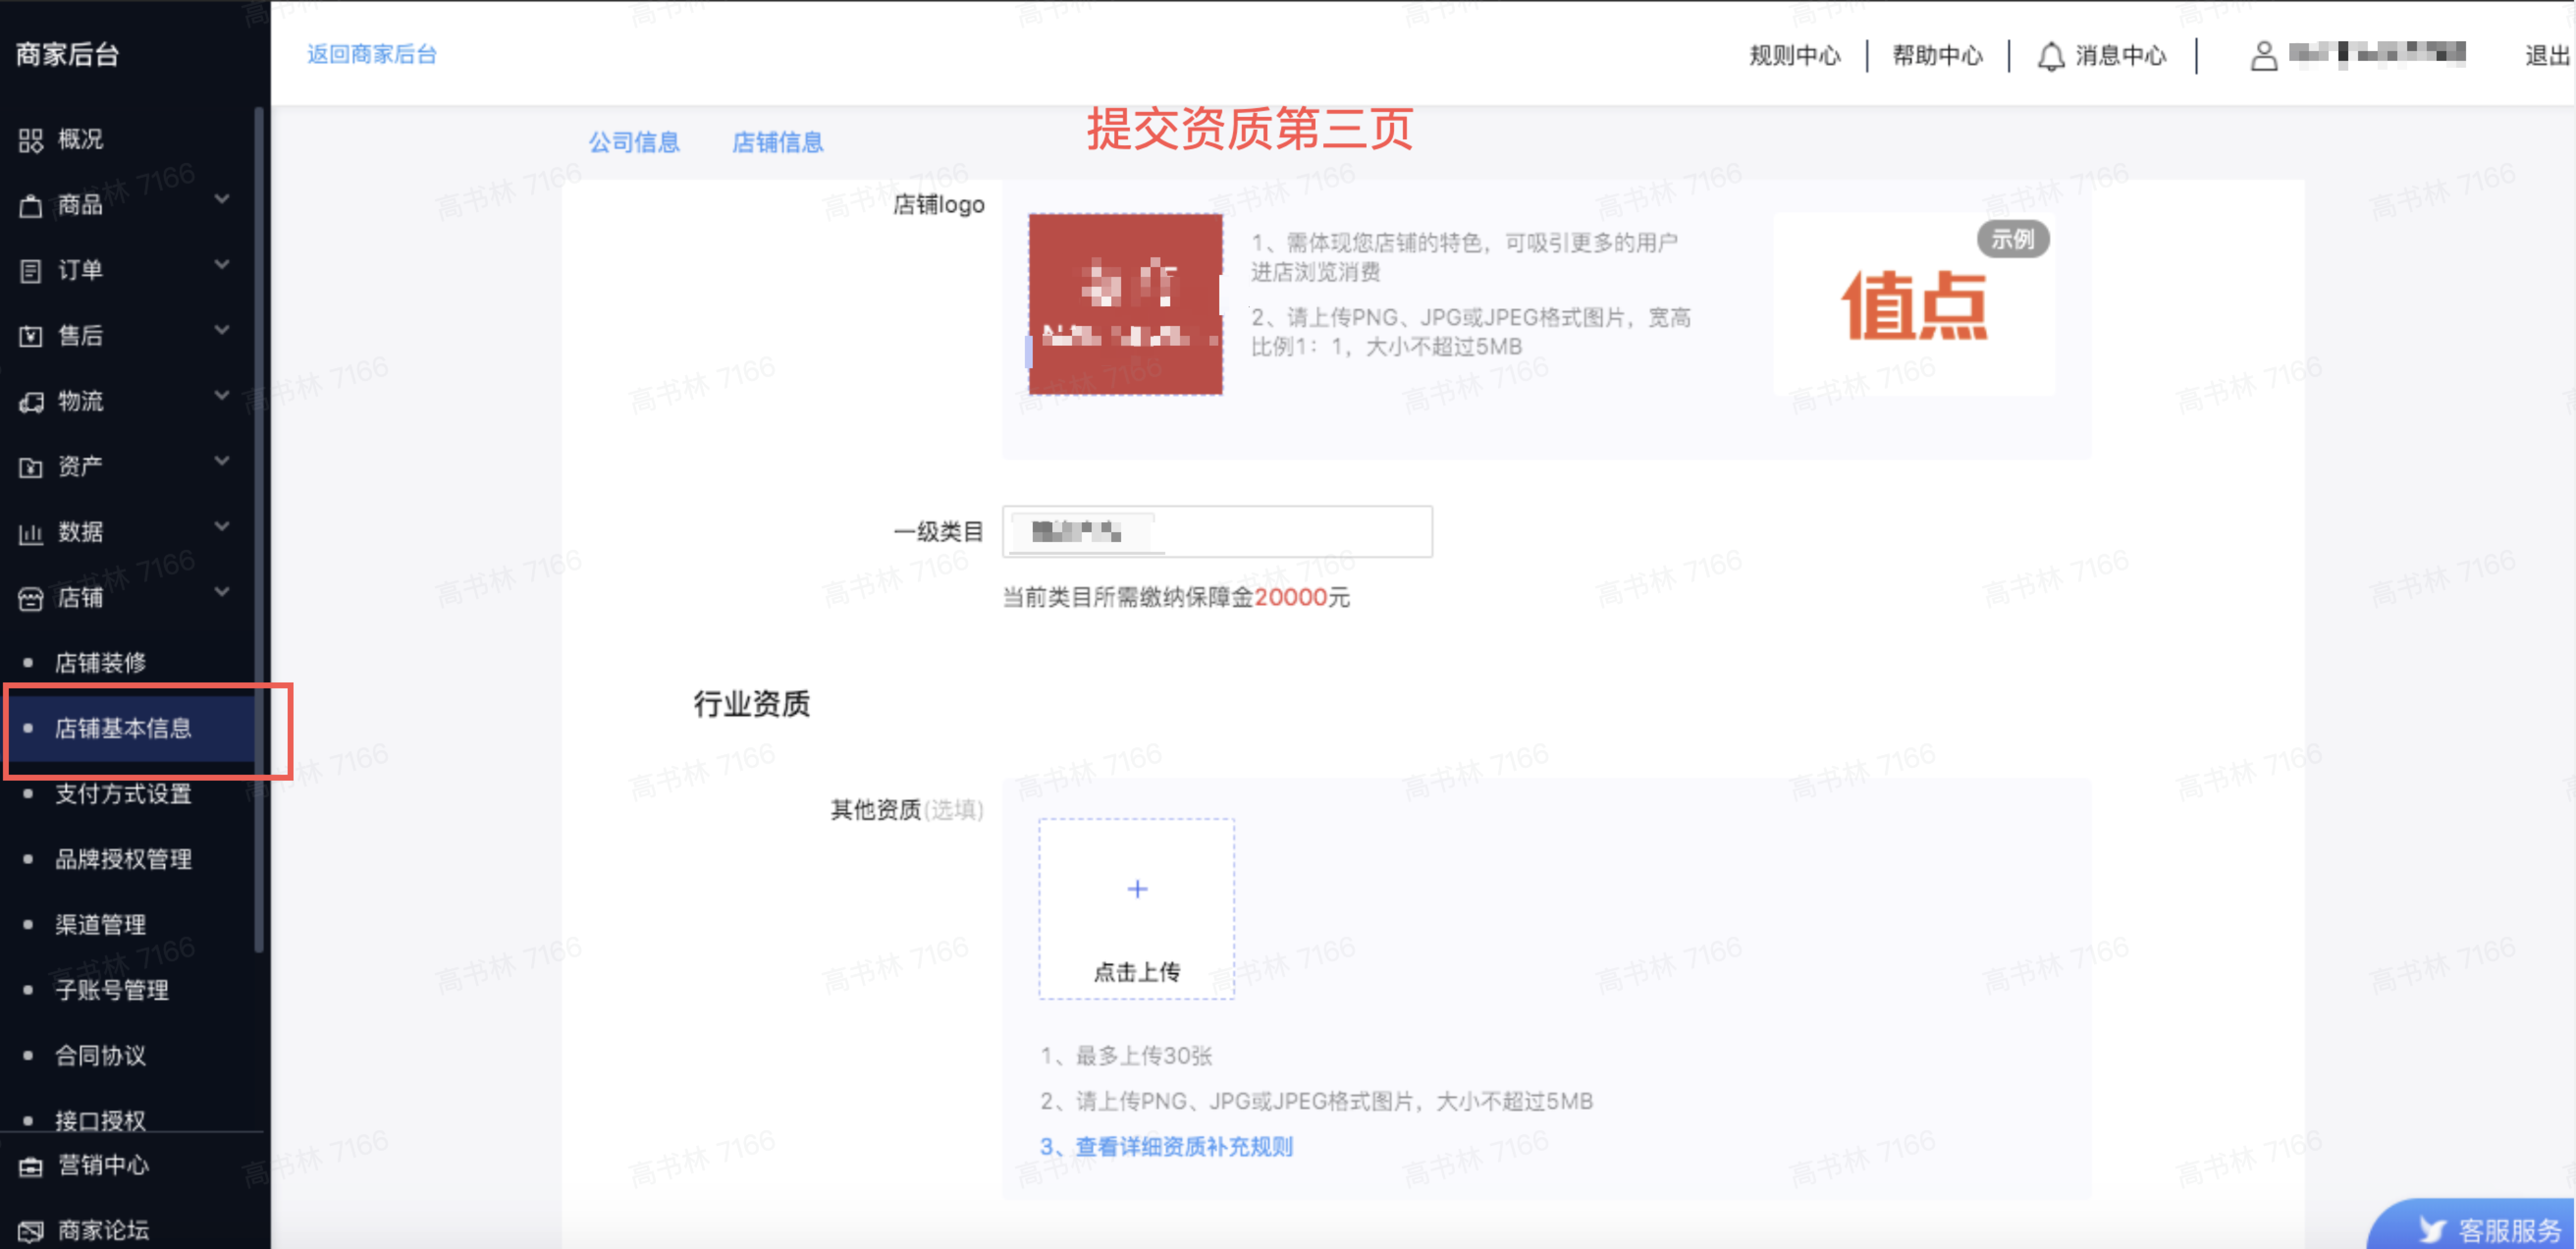This screenshot has width=2576, height=1249.
Task: Click the 营销中心 sidebar label
Action: point(103,1166)
